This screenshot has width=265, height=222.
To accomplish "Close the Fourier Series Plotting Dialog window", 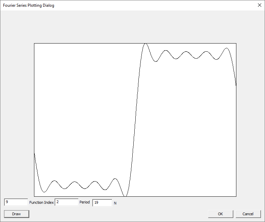I will click(x=259, y=5).
